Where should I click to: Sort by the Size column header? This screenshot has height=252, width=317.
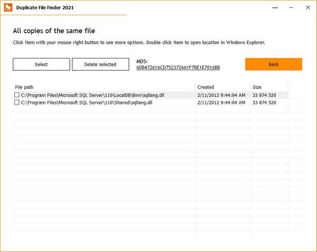coord(257,87)
